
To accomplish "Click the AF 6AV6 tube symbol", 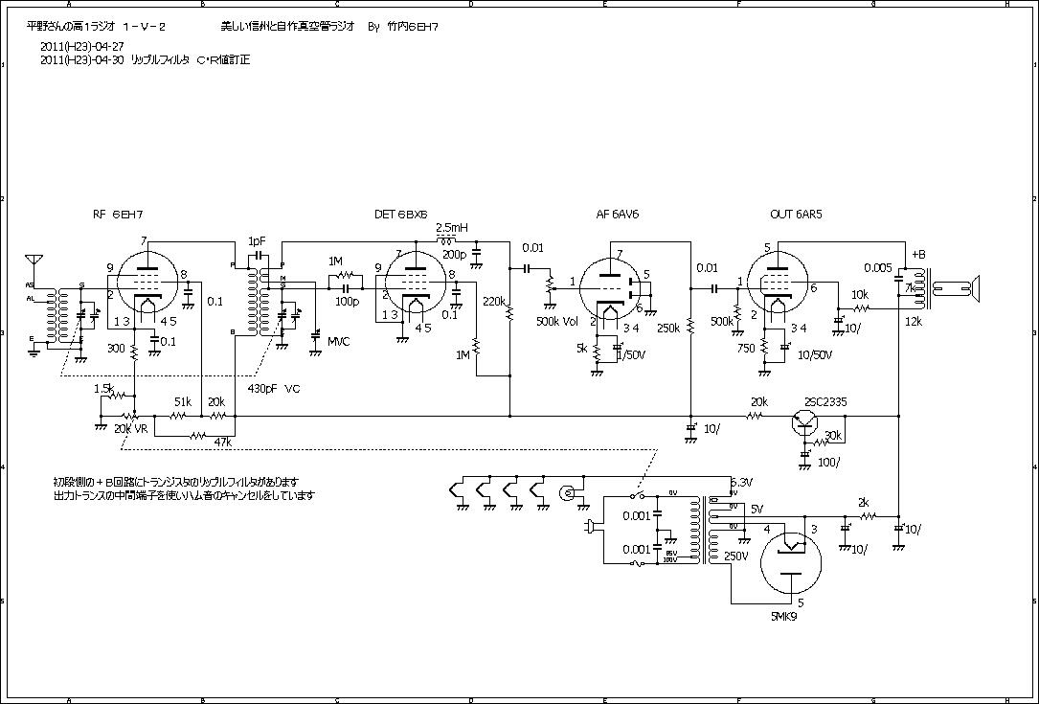I will pyautogui.click(x=610, y=289).
